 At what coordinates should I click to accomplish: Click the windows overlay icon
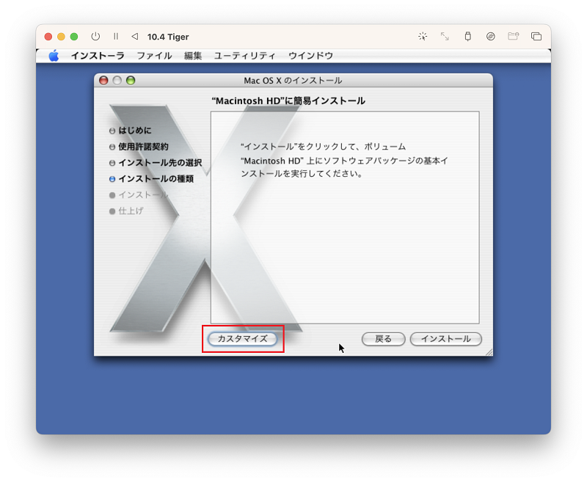tap(536, 36)
